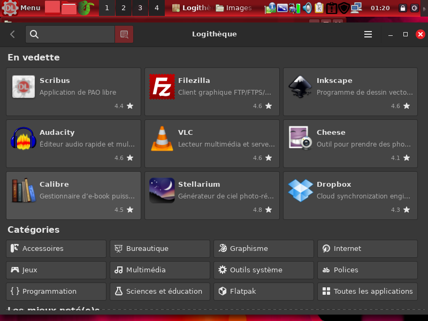The width and height of the screenshot is (428, 321).
Task: Go back using the back arrow
Action: pyautogui.click(x=13, y=34)
